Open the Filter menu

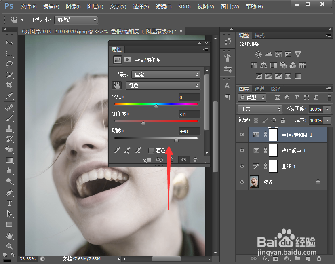tap(163, 6)
